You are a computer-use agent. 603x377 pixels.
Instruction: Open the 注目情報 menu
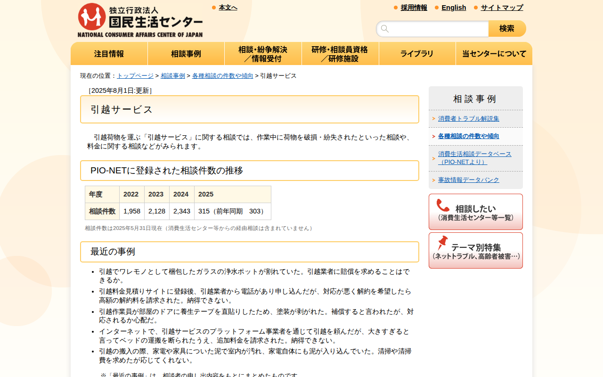point(109,54)
